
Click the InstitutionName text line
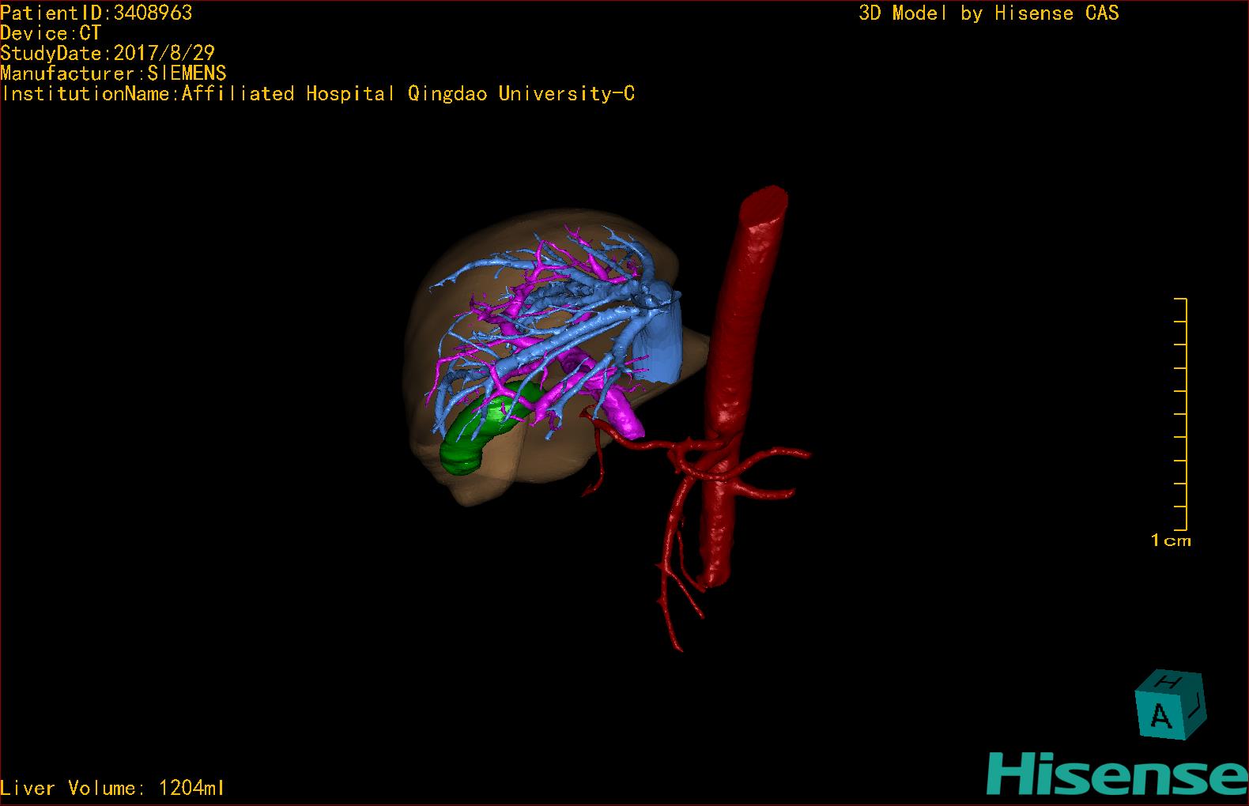pyautogui.click(x=318, y=94)
